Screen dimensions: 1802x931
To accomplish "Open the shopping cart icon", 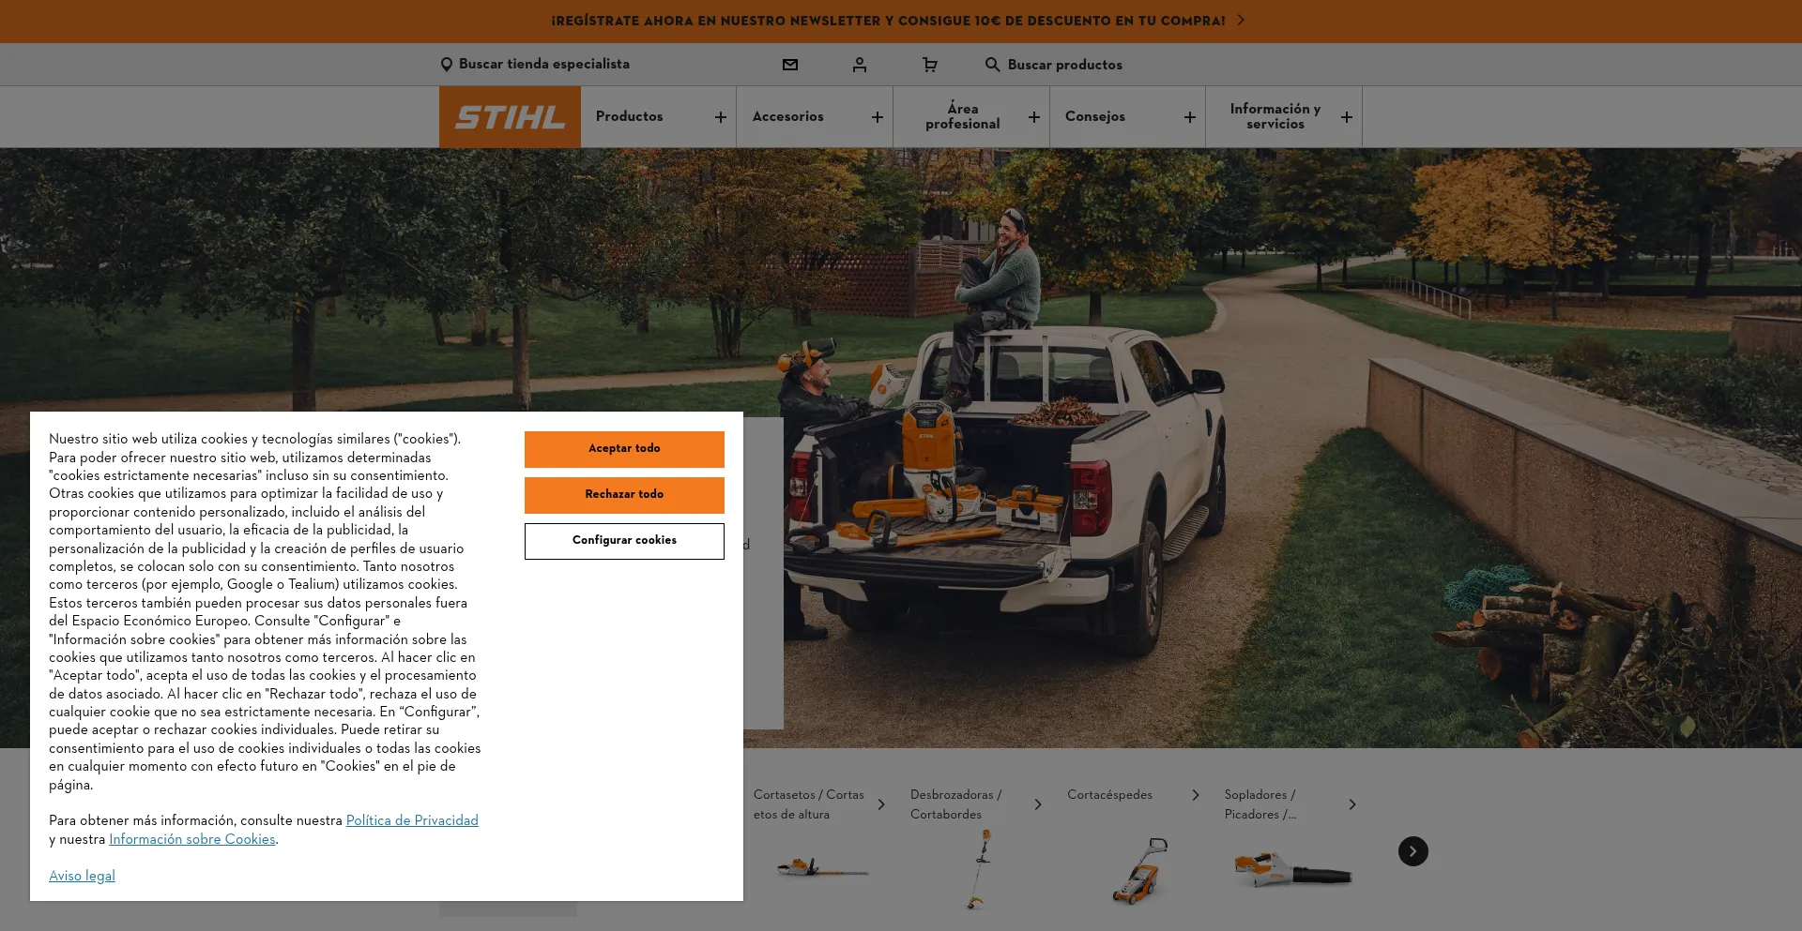I will tap(929, 65).
